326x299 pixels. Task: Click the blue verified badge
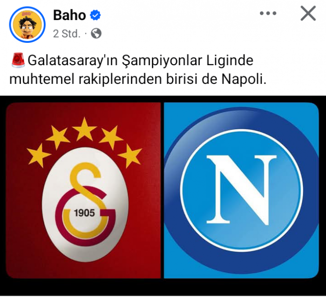95,15
